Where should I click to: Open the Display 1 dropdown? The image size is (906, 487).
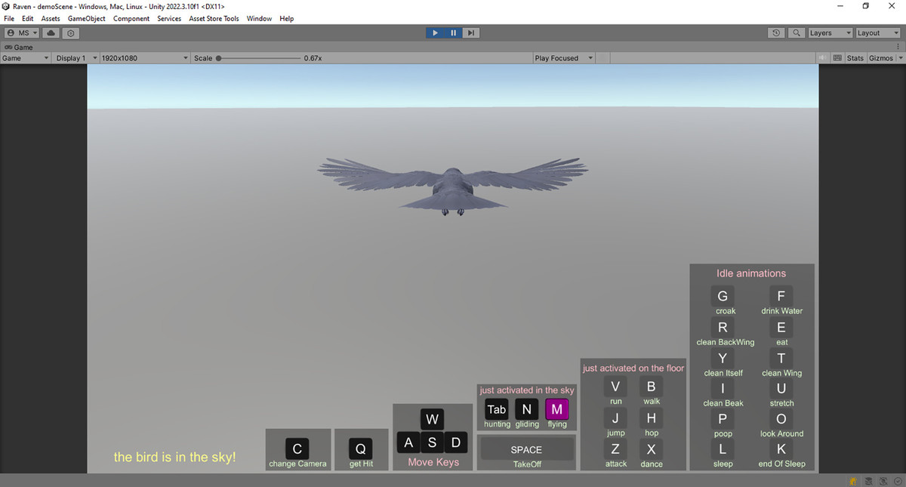(75, 58)
